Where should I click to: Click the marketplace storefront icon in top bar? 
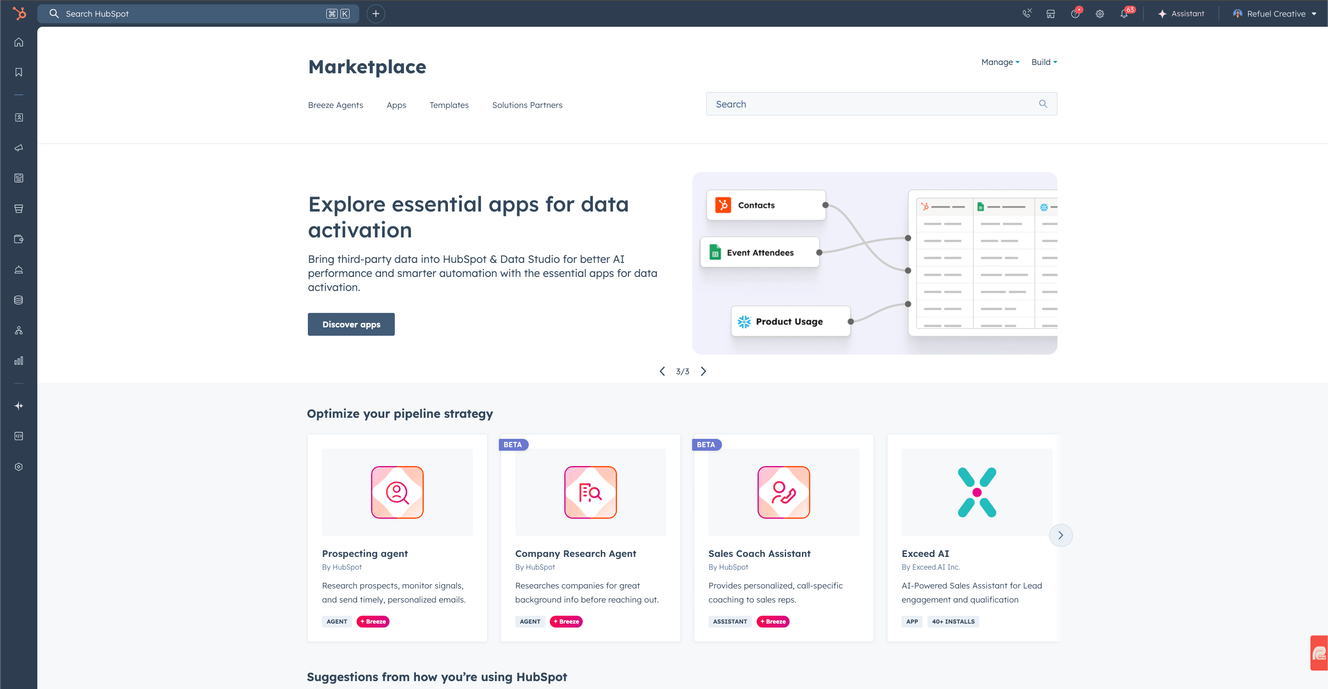pyautogui.click(x=1050, y=14)
